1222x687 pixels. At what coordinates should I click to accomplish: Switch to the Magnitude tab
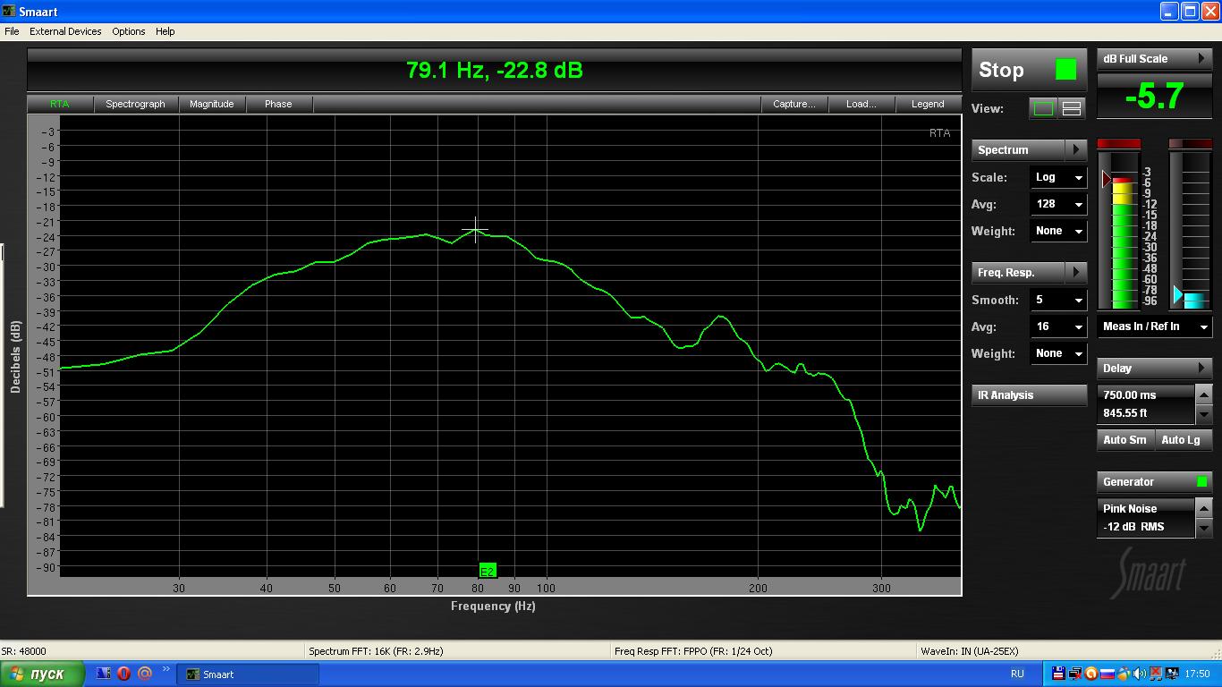[x=211, y=104]
